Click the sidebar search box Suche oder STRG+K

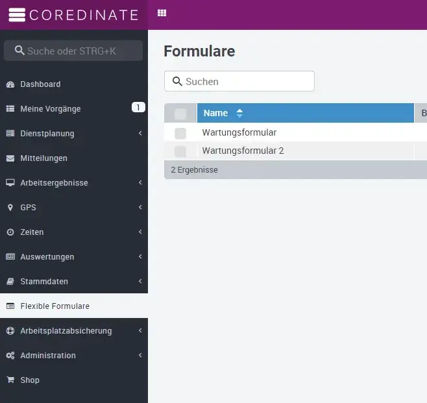(x=75, y=51)
